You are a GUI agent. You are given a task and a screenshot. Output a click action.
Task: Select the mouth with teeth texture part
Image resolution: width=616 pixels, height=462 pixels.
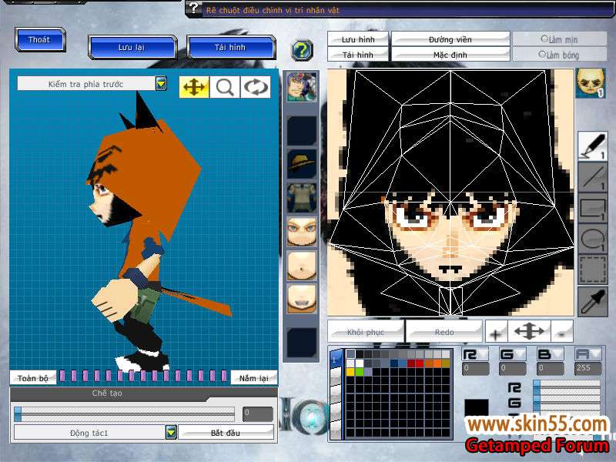302,299
